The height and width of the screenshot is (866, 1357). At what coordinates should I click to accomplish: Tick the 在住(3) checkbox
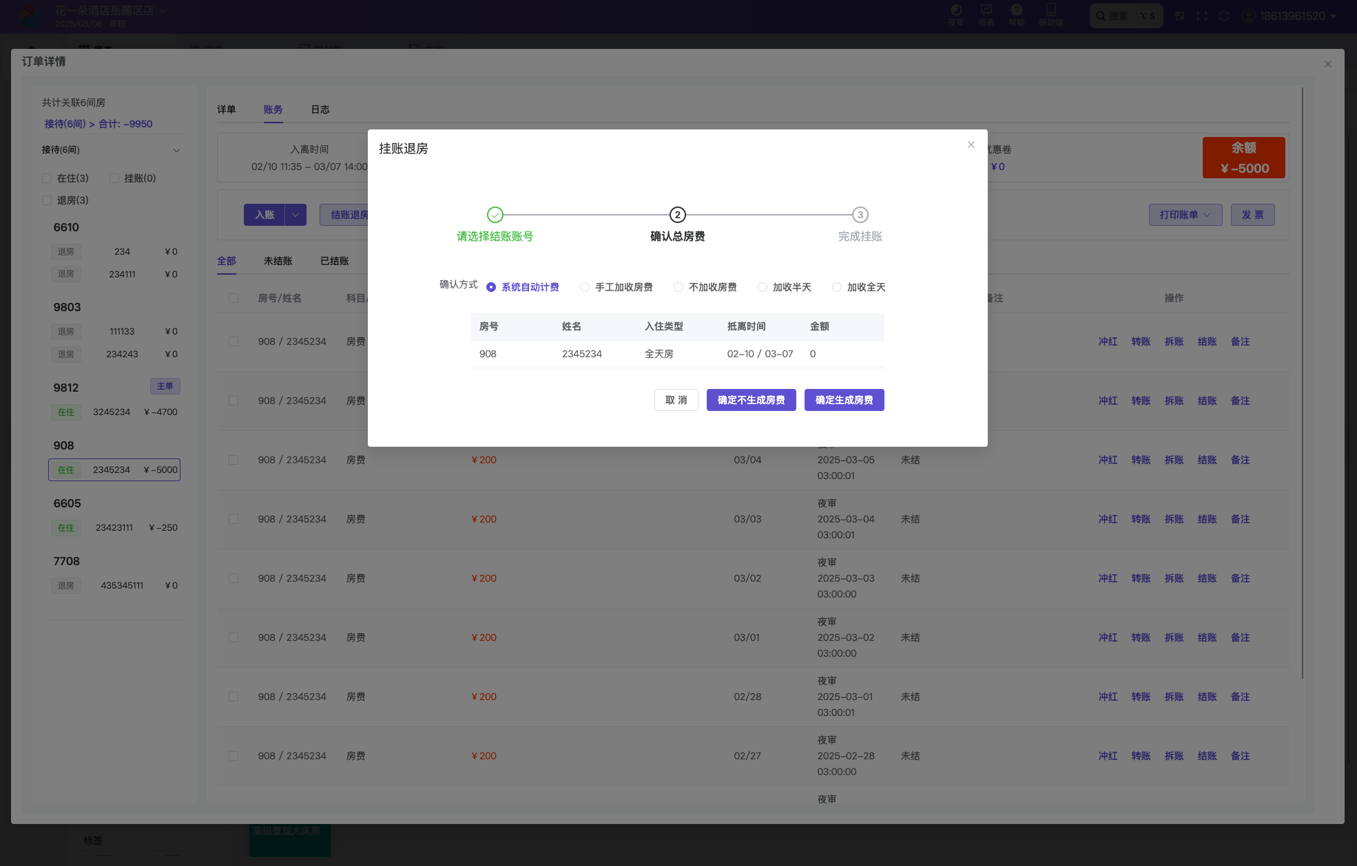(47, 178)
